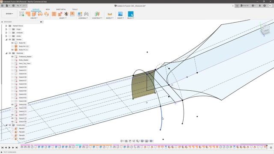Click the Delete tool with red X
Screen dimensions: 274x154
(x=60, y=14)
